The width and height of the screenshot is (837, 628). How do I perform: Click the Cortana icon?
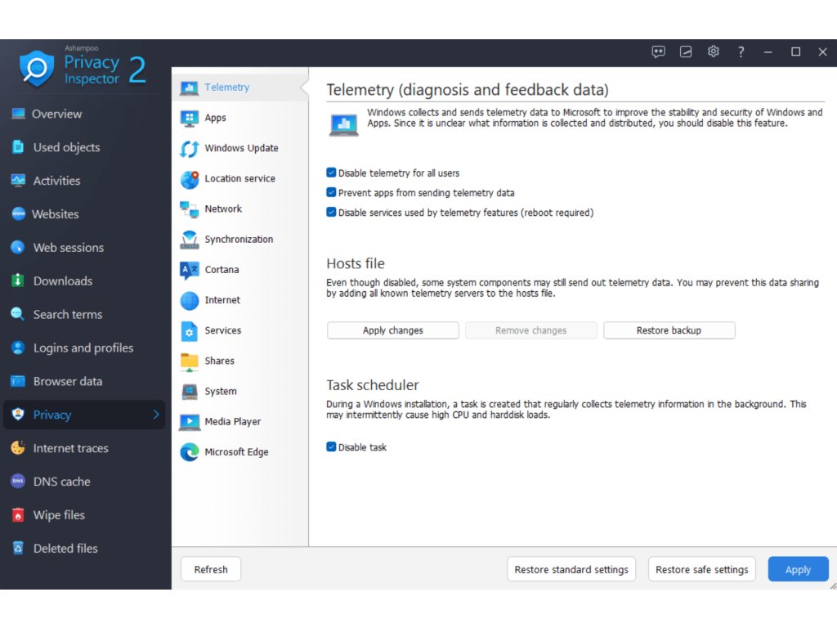190,270
